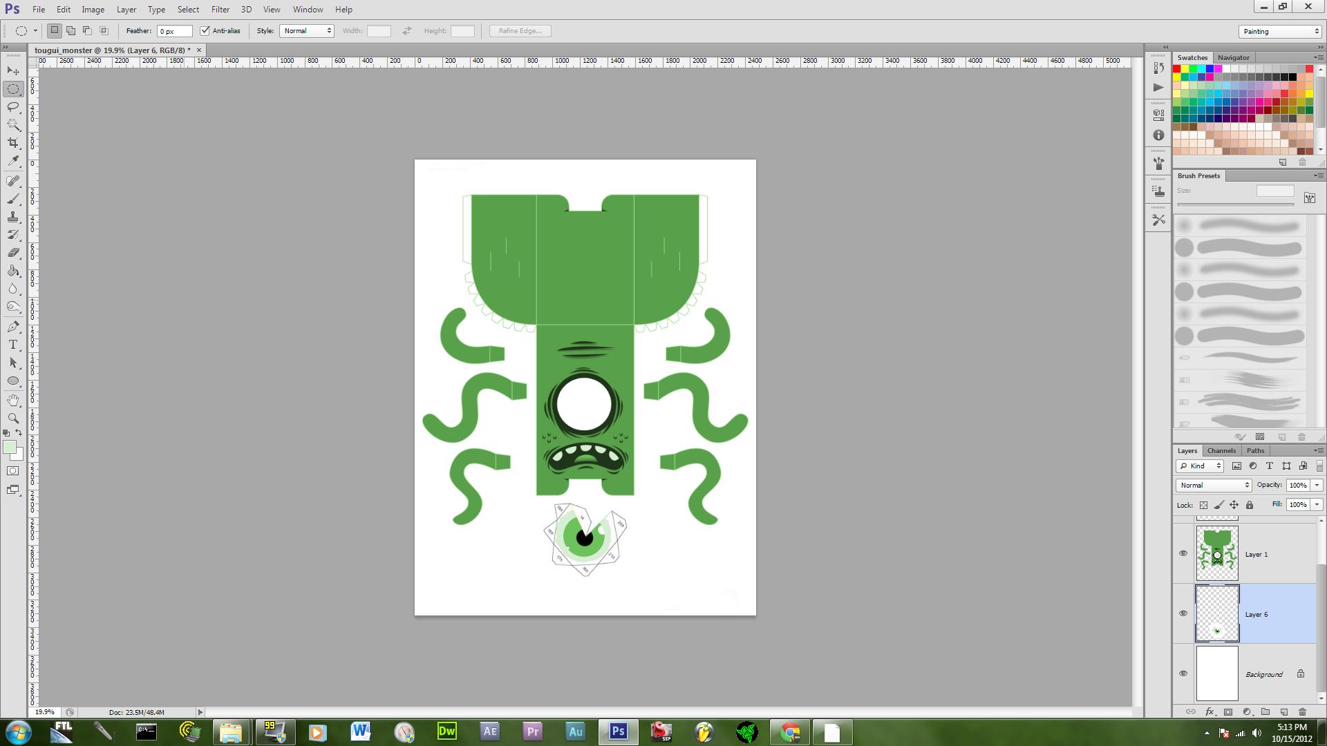1327x746 pixels.
Task: Select the Eraser tool
Action: 13,253
